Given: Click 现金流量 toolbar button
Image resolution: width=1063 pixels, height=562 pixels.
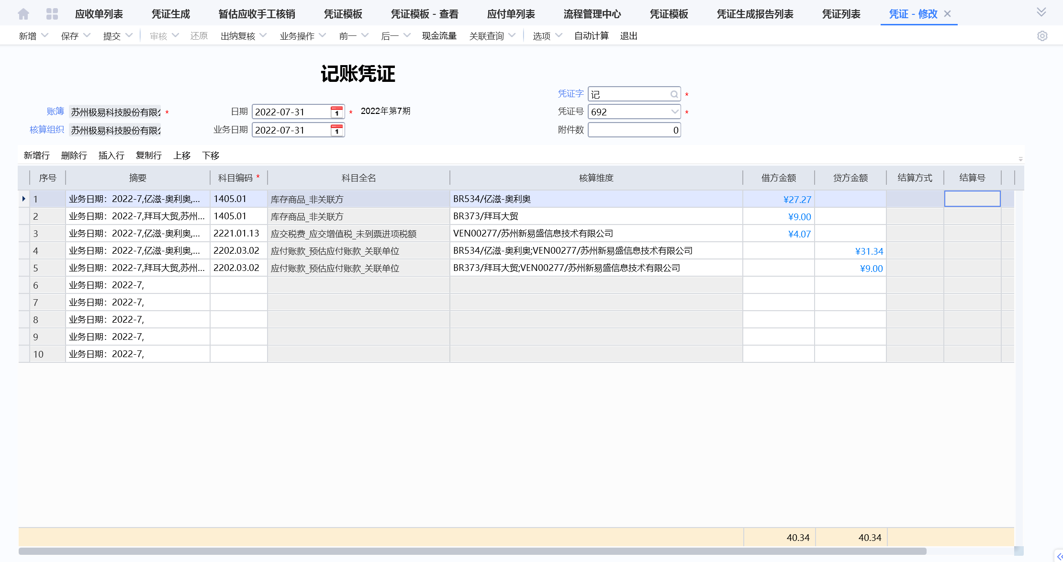Looking at the screenshot, I should click(x=439, y=36).
